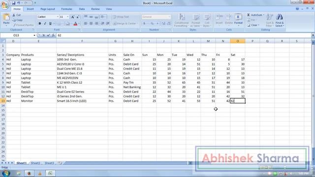The width and height of the screenshot is (315, 177).
Task: Click in the formula bar showing 62
Action: tap(184, 35)
